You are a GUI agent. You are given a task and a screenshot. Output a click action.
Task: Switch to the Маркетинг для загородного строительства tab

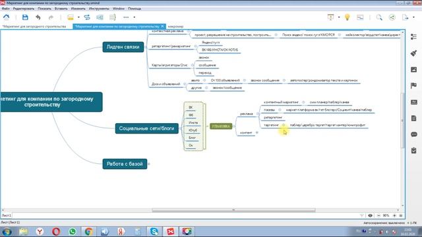pyautogui.click(x=34, y=26)
